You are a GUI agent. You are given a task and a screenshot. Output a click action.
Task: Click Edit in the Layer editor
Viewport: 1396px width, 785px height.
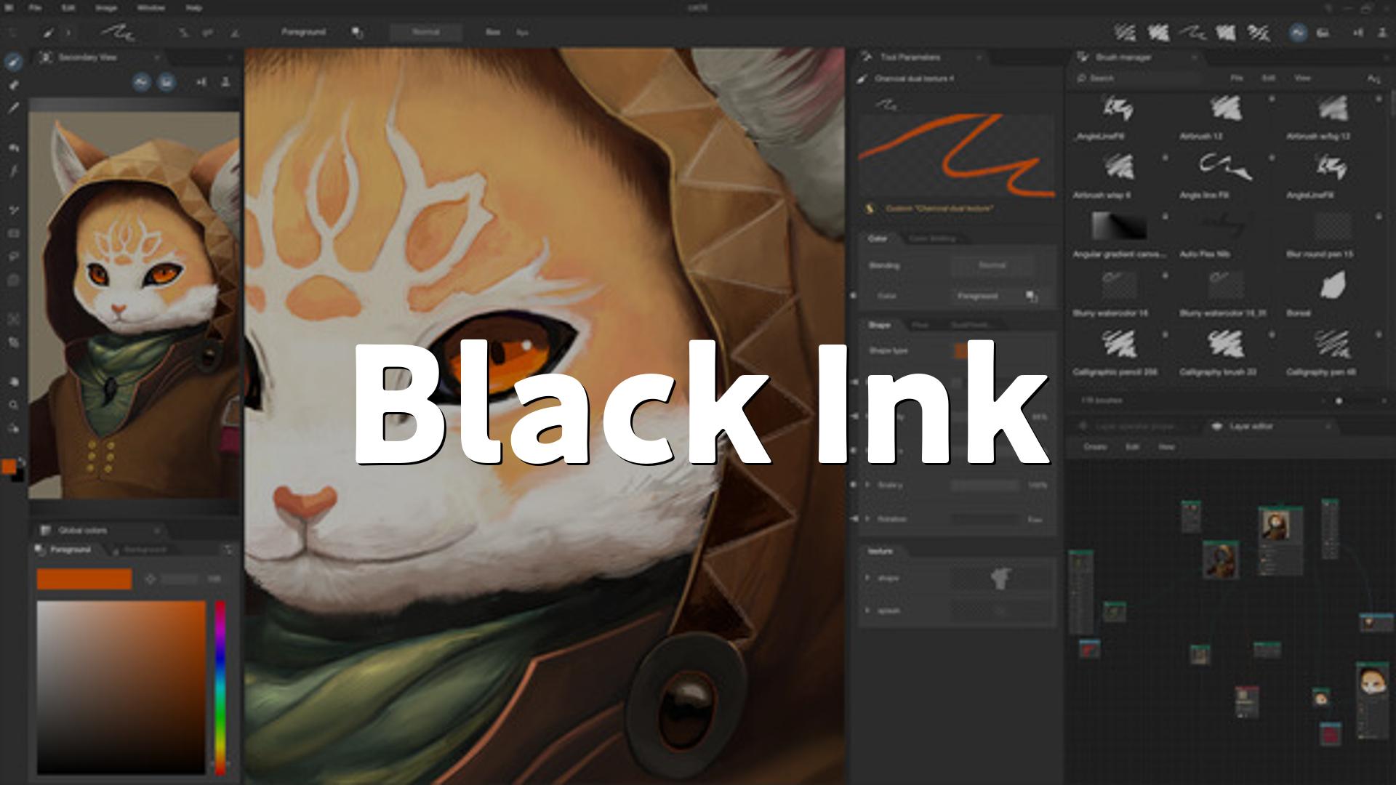1132,447
